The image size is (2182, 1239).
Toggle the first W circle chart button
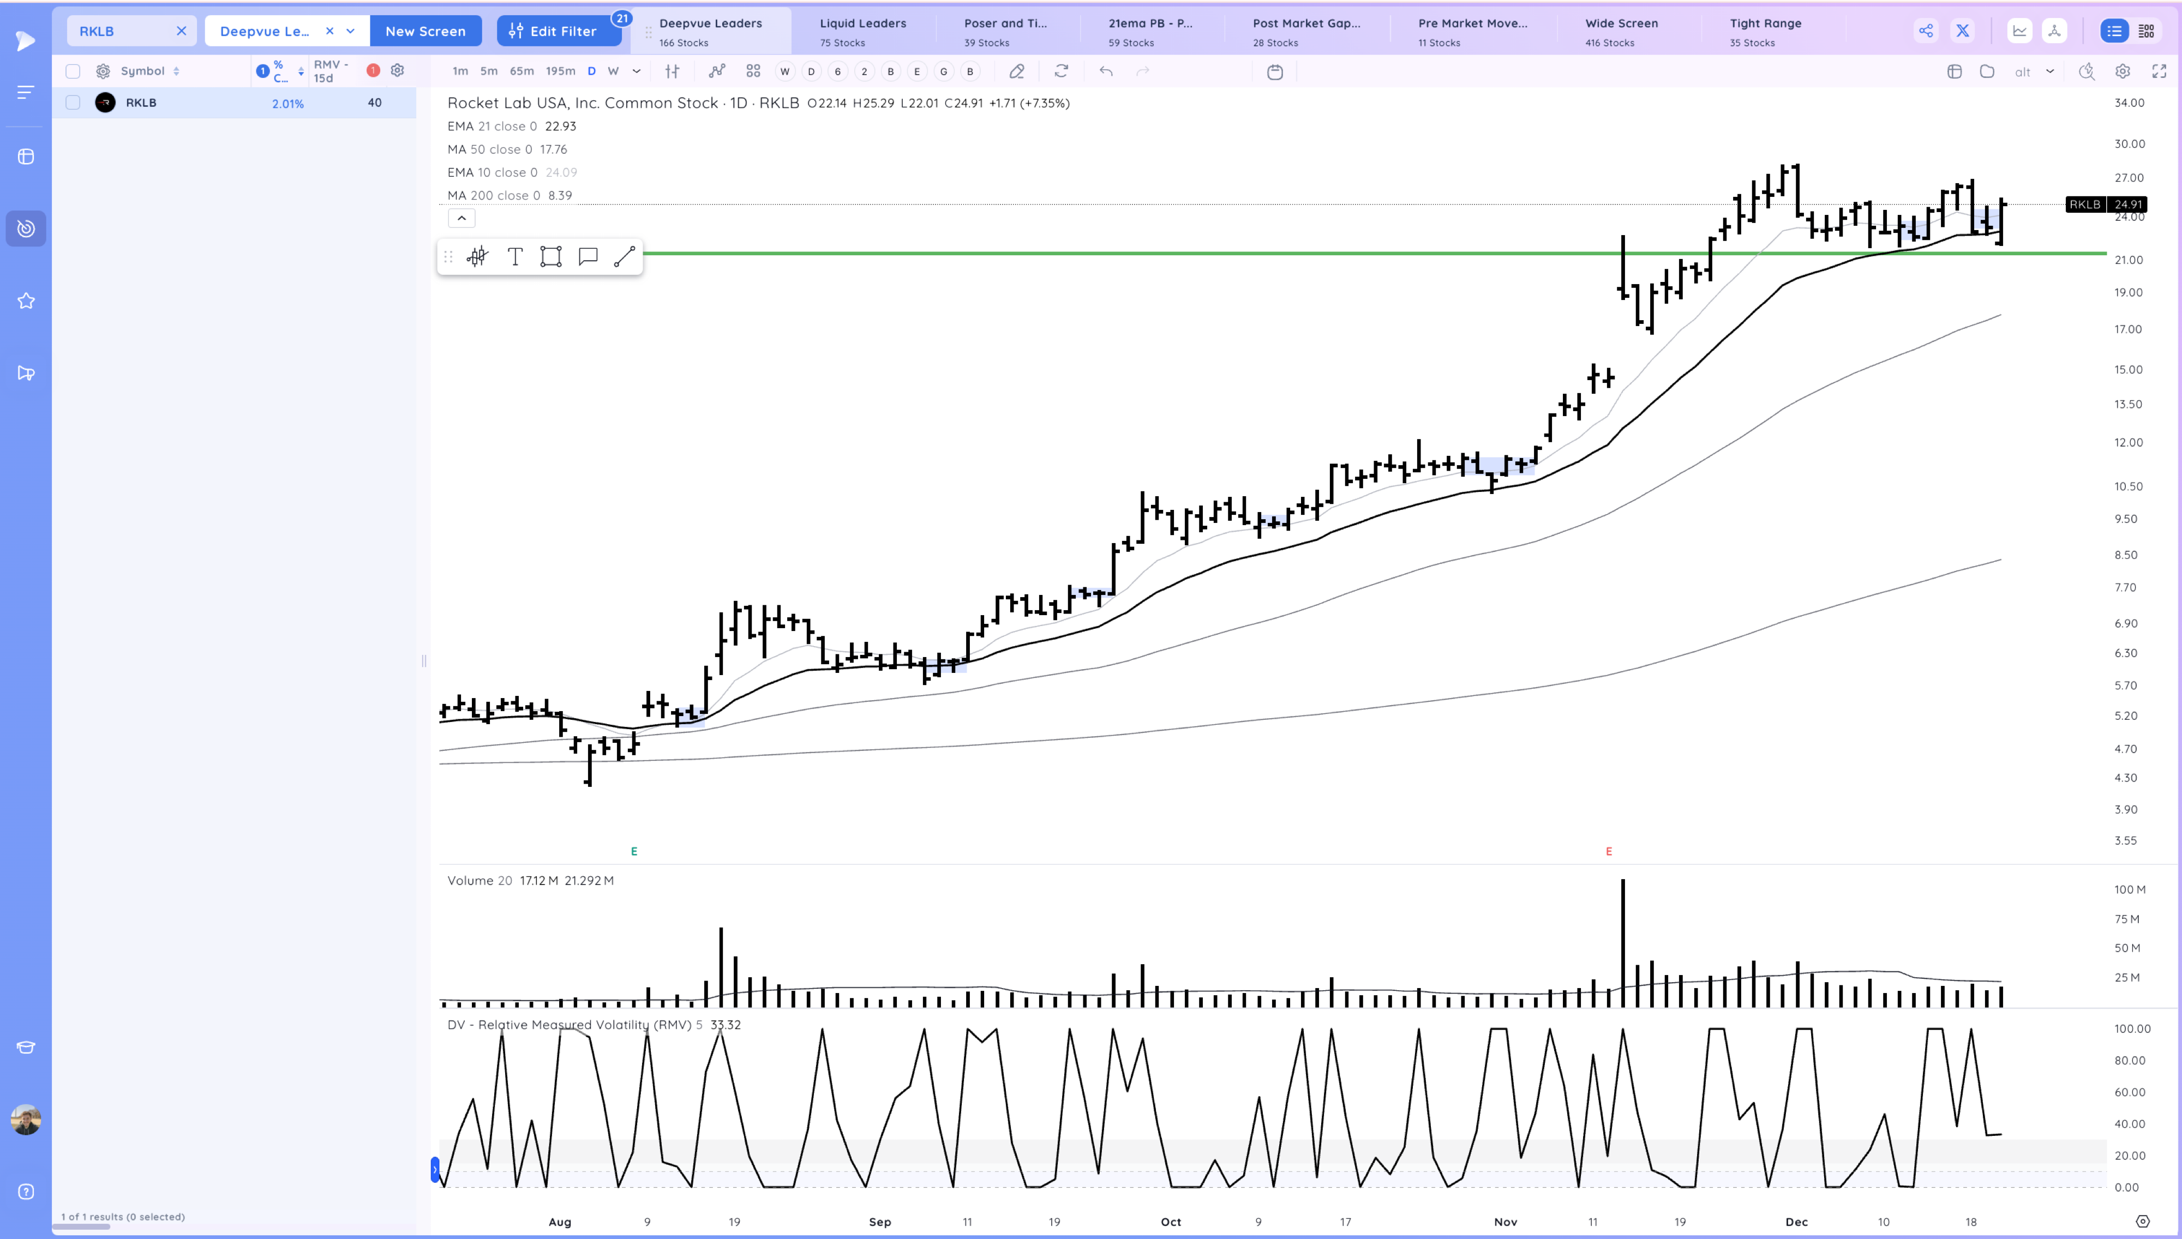(x=784, y=71)
